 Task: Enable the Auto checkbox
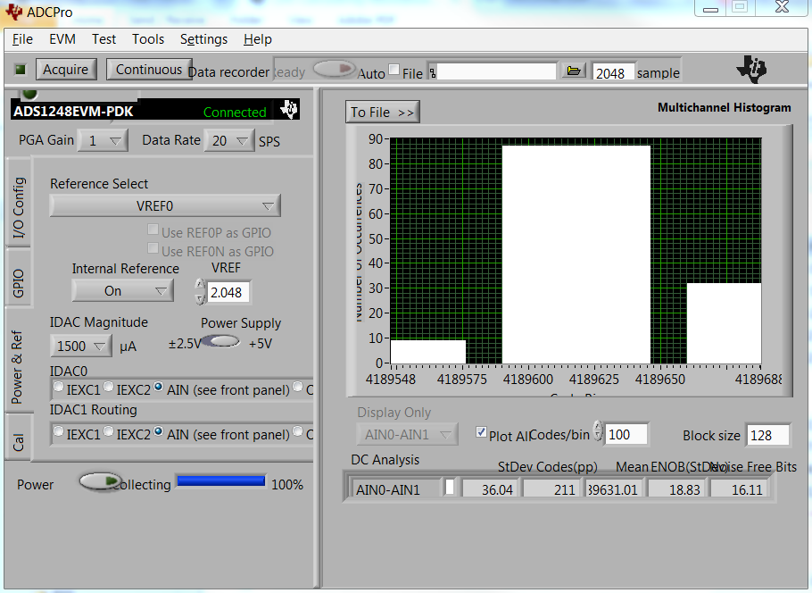tap(394, 70)
